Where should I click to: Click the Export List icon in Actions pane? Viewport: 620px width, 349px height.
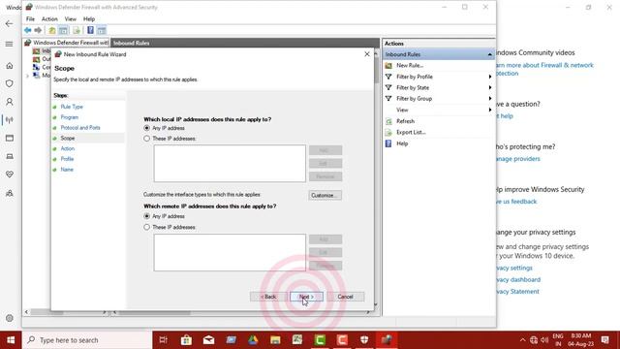(x=388, y=132)
